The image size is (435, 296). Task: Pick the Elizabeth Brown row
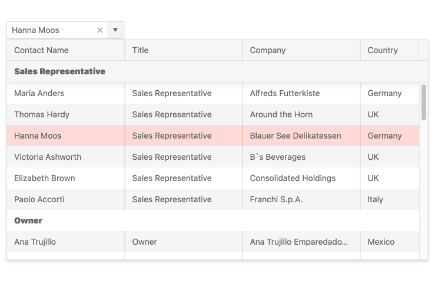[x=45, y=178]
